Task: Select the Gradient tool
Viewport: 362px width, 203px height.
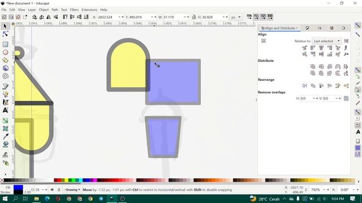Action: [5, 120]
